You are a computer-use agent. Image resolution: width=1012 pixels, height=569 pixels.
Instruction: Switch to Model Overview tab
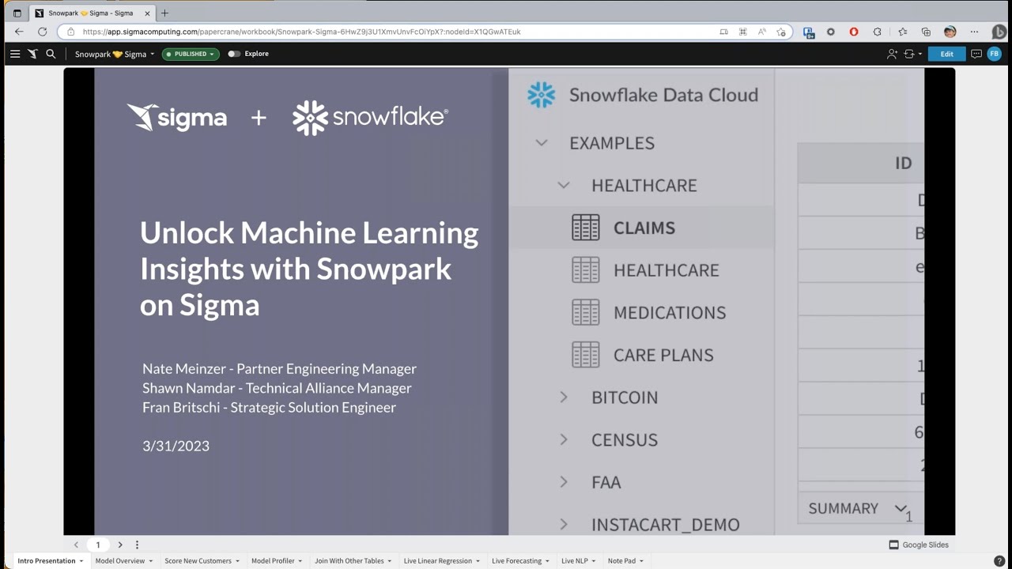pos(120,561)
